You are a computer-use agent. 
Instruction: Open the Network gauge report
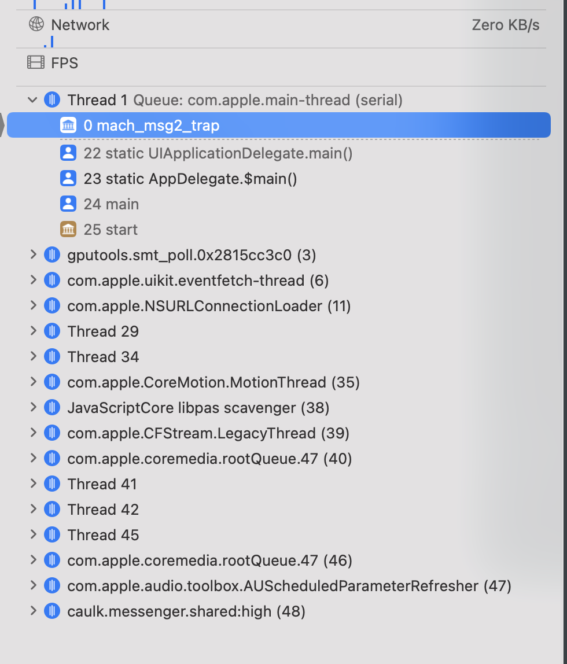click(x=281, y=24)
